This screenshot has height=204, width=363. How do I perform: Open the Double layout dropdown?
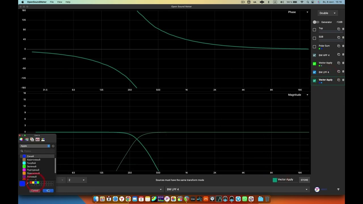328,13
